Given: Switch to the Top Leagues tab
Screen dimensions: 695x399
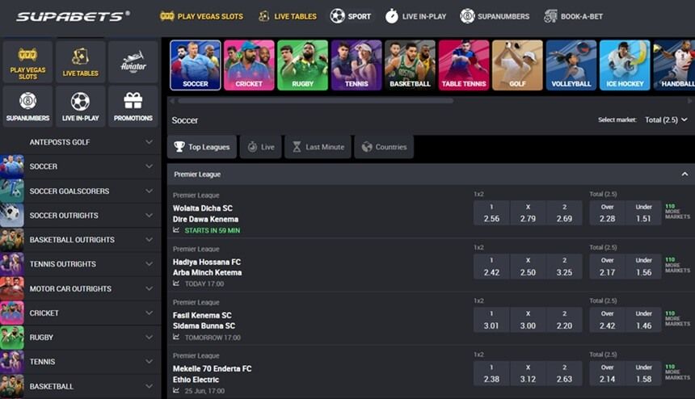Looking at the screenshot, I should pyautogui.click(x=202, y=147).
